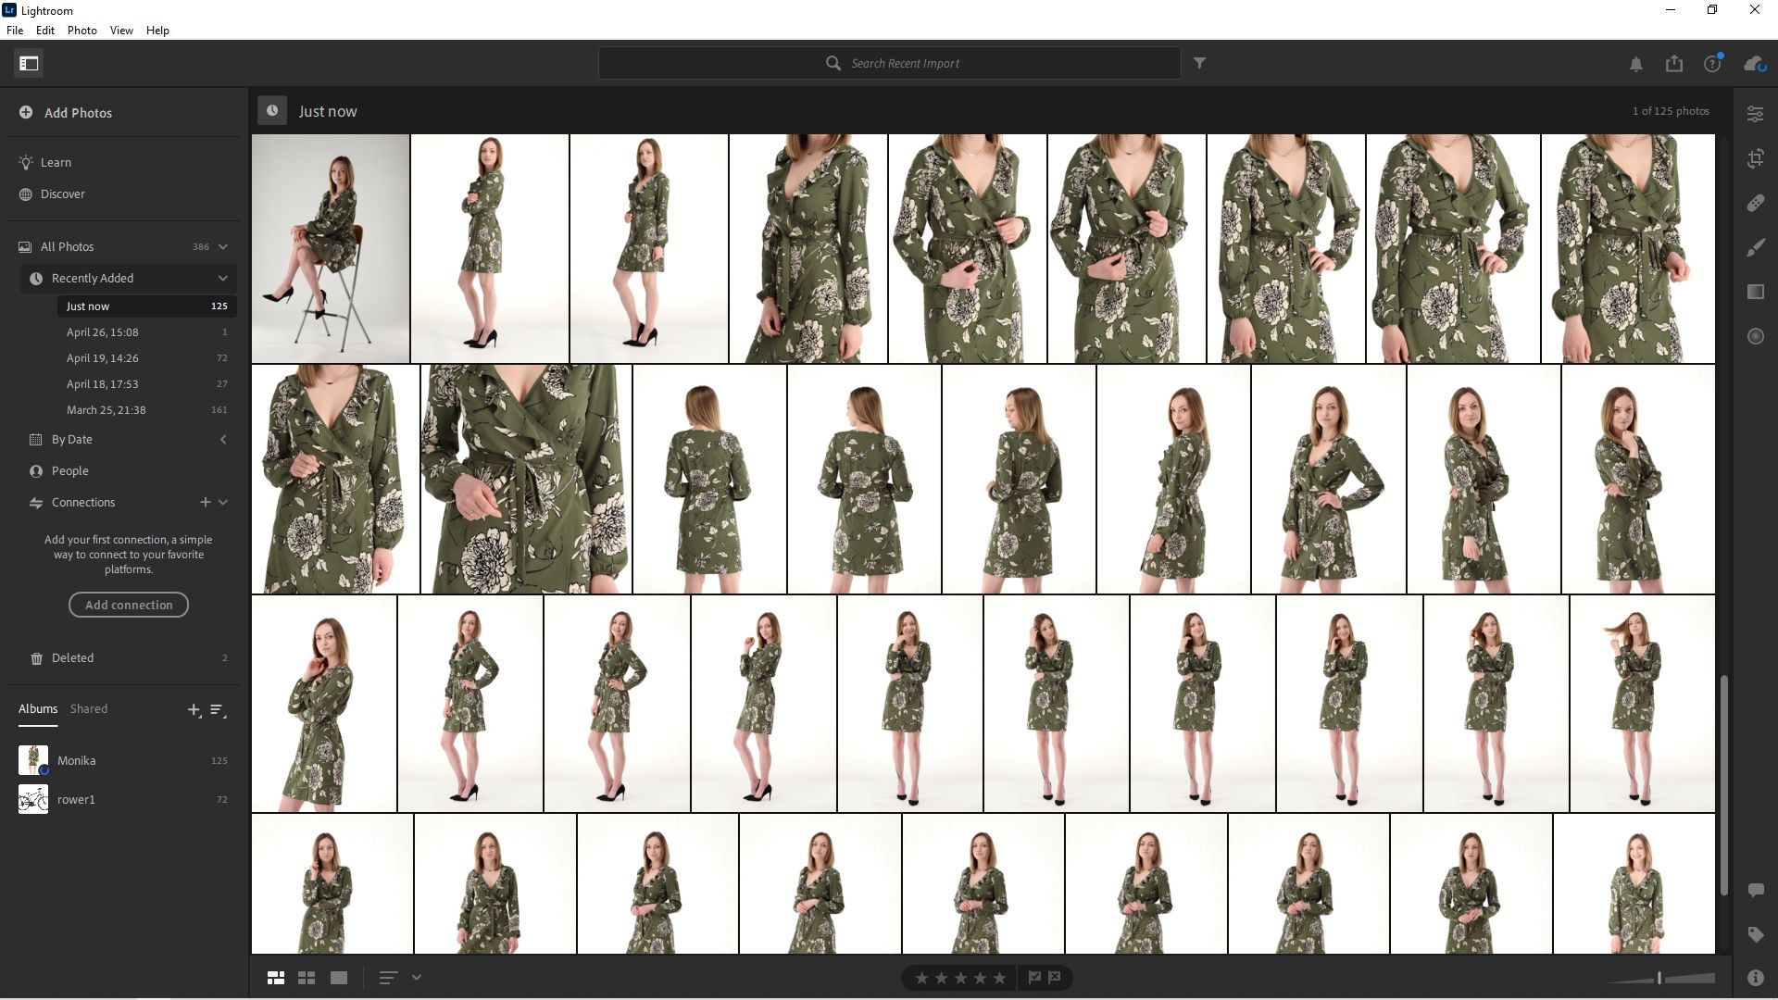Open the keyword tags panel icon
The height and width of the screenshot is (1000, 1778).
1756,934
